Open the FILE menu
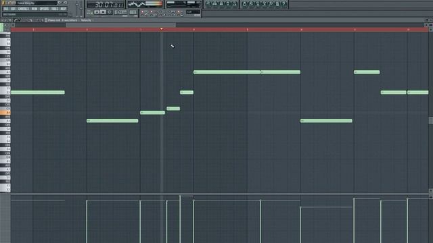Screen dimensions: 433x243 6,9
